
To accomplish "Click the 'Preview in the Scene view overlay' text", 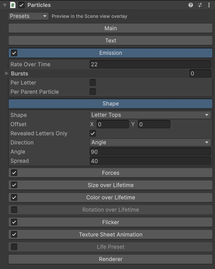I will point(90,16).
